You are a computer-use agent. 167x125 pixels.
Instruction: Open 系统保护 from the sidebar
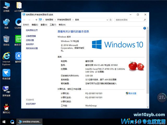(30, 44)
